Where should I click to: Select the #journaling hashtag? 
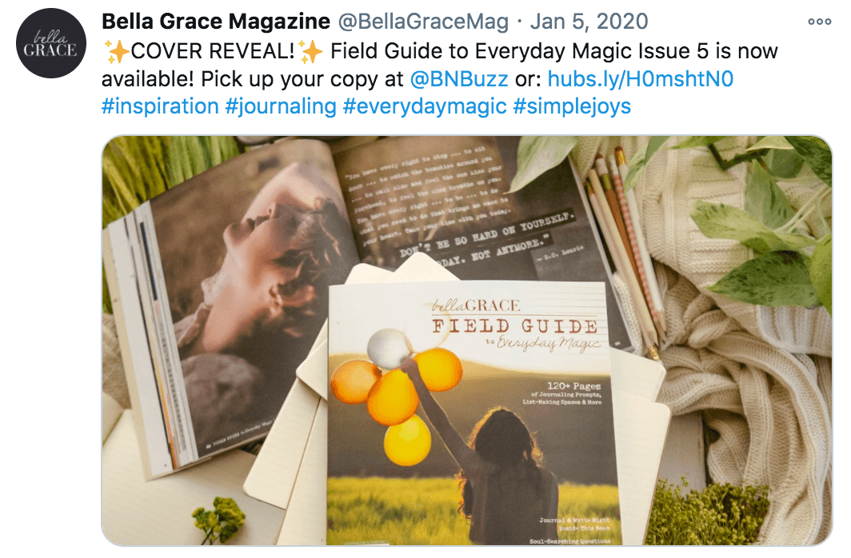[281, 106]
